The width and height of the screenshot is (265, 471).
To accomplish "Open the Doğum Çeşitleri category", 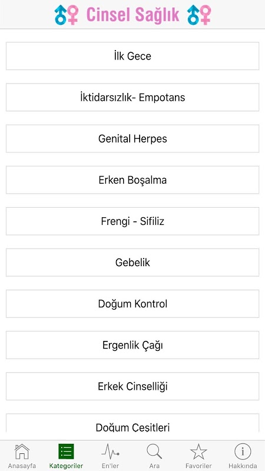I will click(132, 423).
